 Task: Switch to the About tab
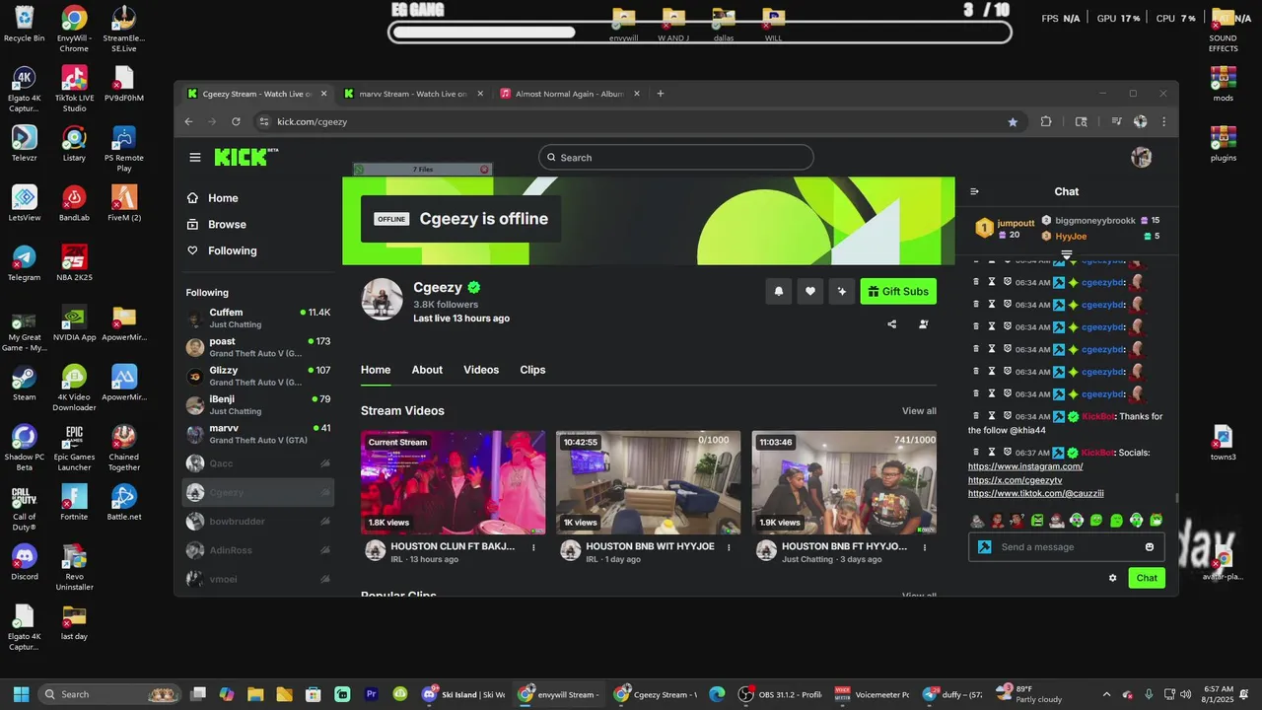[427, 370]
